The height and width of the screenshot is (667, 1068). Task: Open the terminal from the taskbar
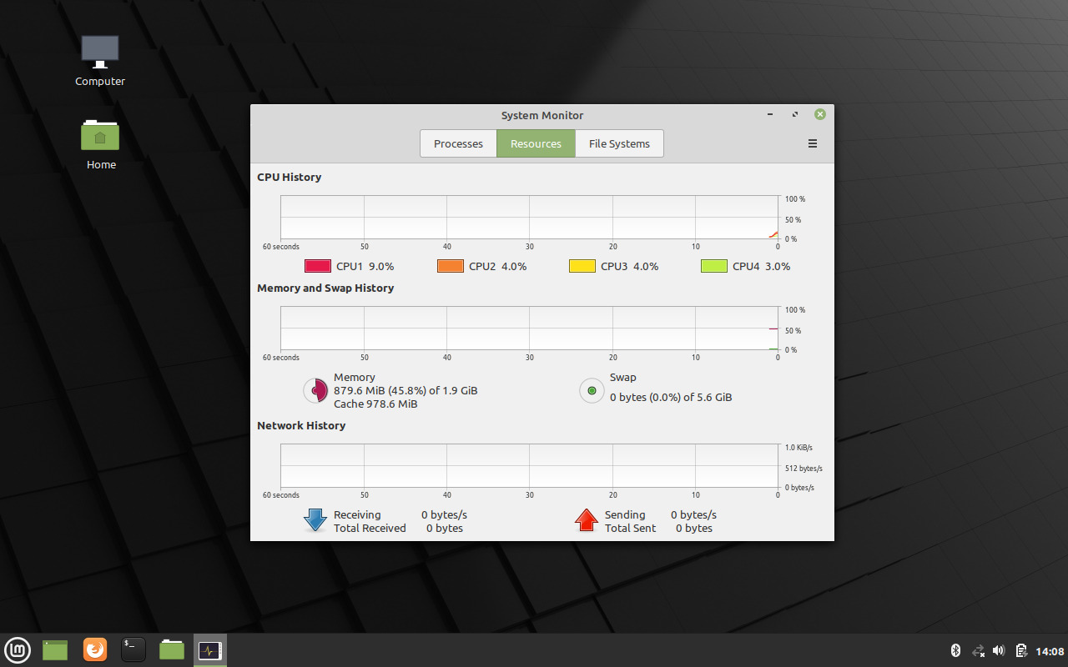[133, 649]
